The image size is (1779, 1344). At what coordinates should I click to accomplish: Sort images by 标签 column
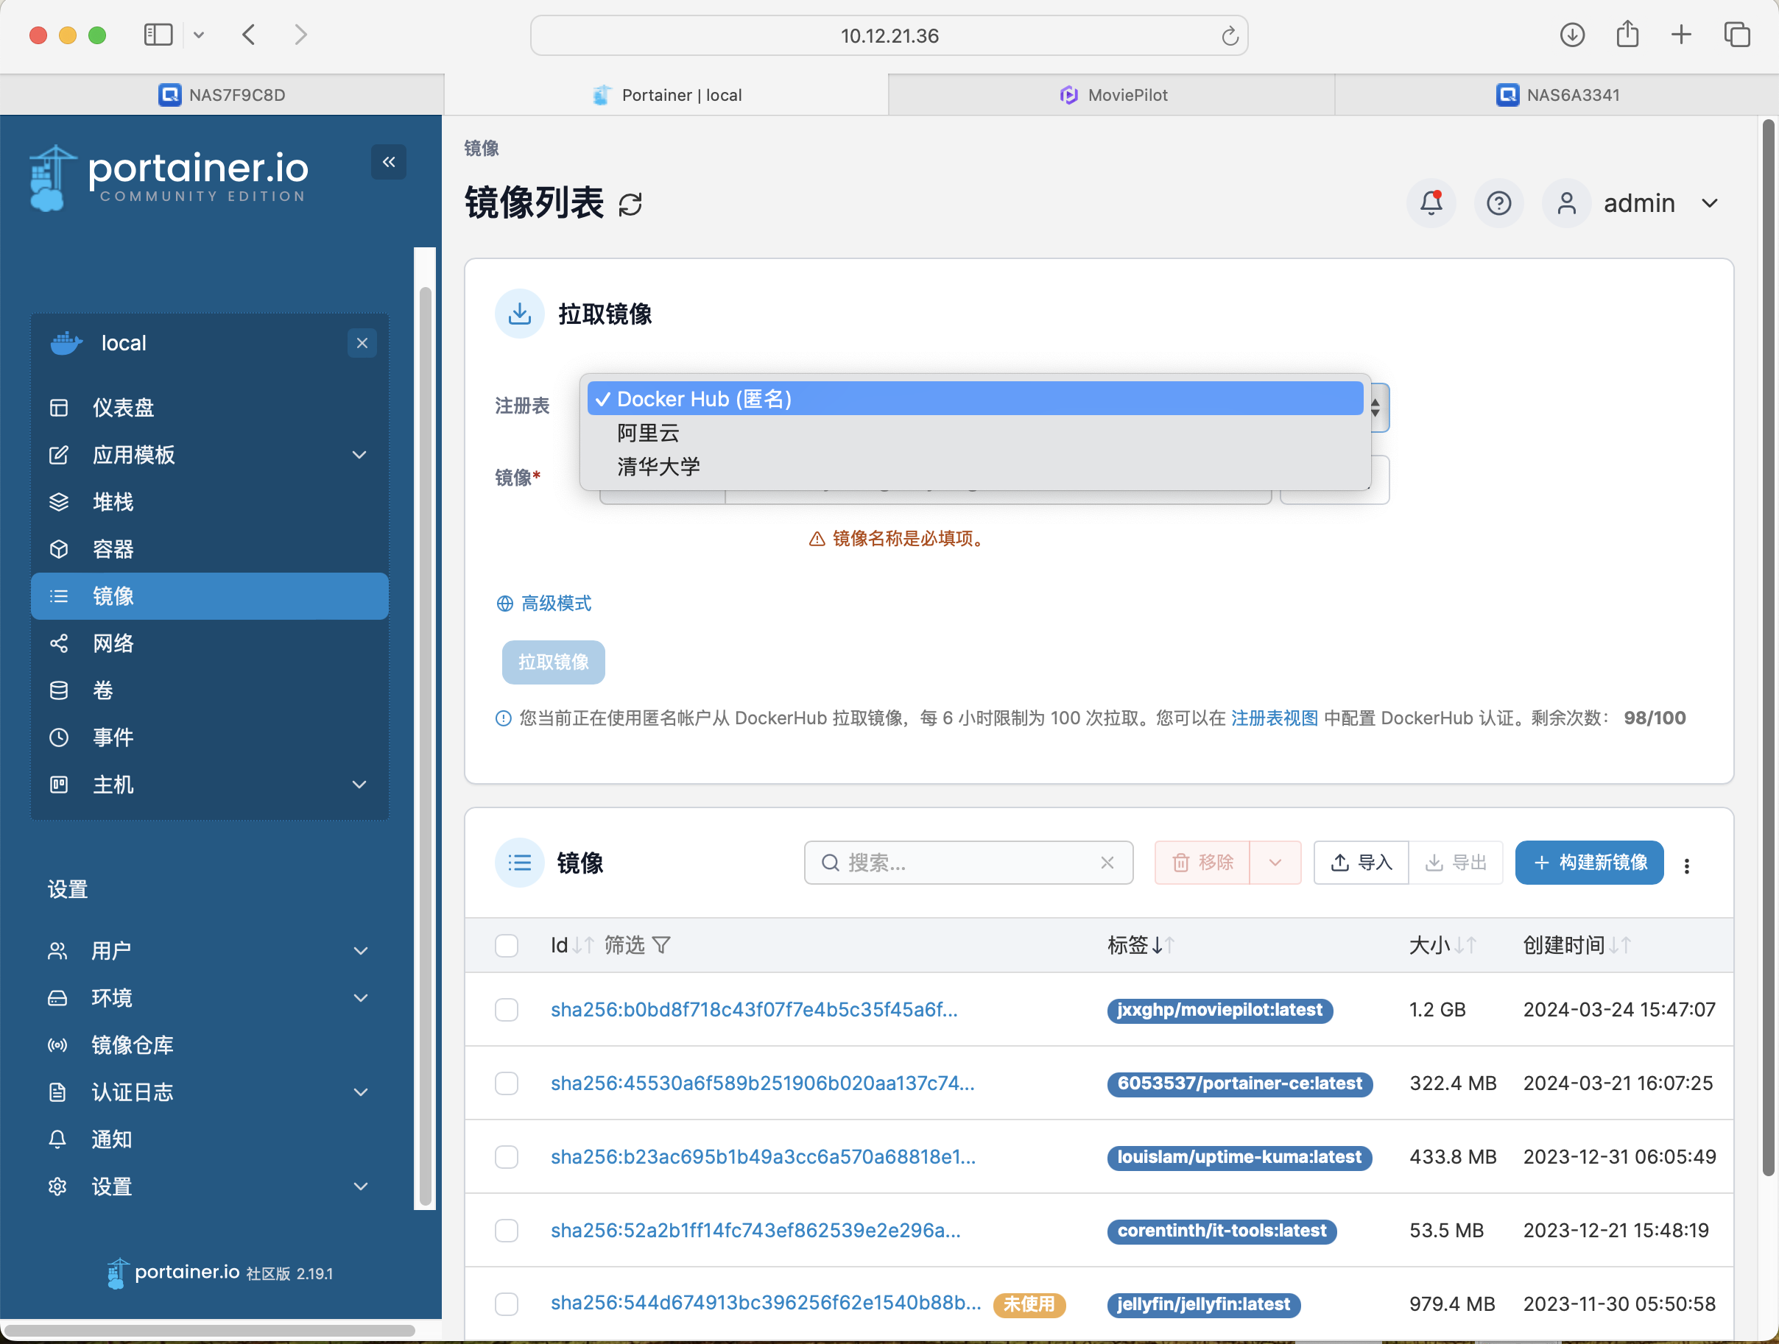click(x=1141, y=945)
